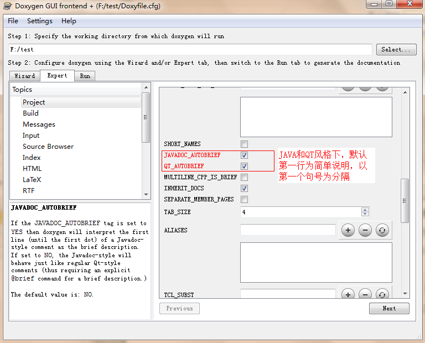The height and width of the screenshot is (343, 425).
Task: Select the Messages topic
Action: [x=39, y=124]
